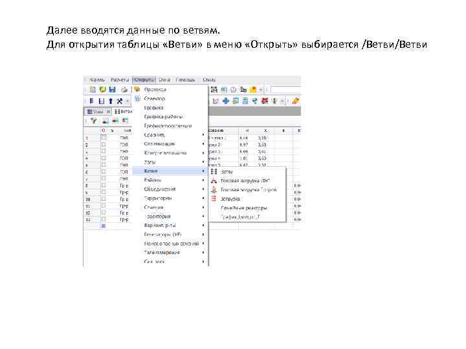Click the new file icon in toolbar

click(x=93, y=89)
